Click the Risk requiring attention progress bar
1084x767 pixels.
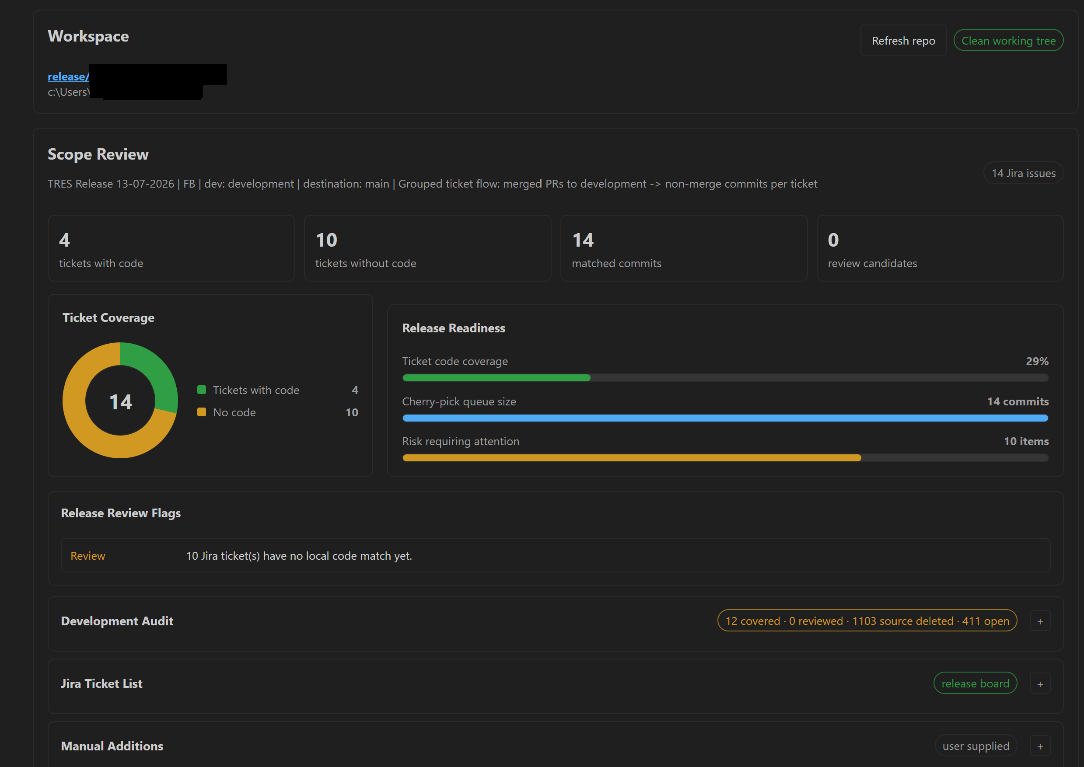725,458
